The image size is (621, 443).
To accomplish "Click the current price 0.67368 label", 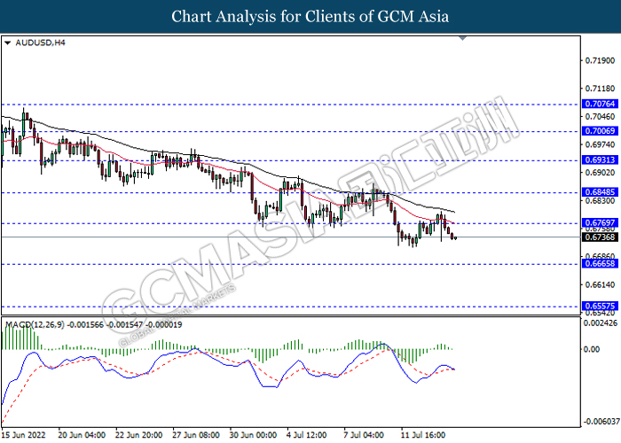I will click(600, 237).
